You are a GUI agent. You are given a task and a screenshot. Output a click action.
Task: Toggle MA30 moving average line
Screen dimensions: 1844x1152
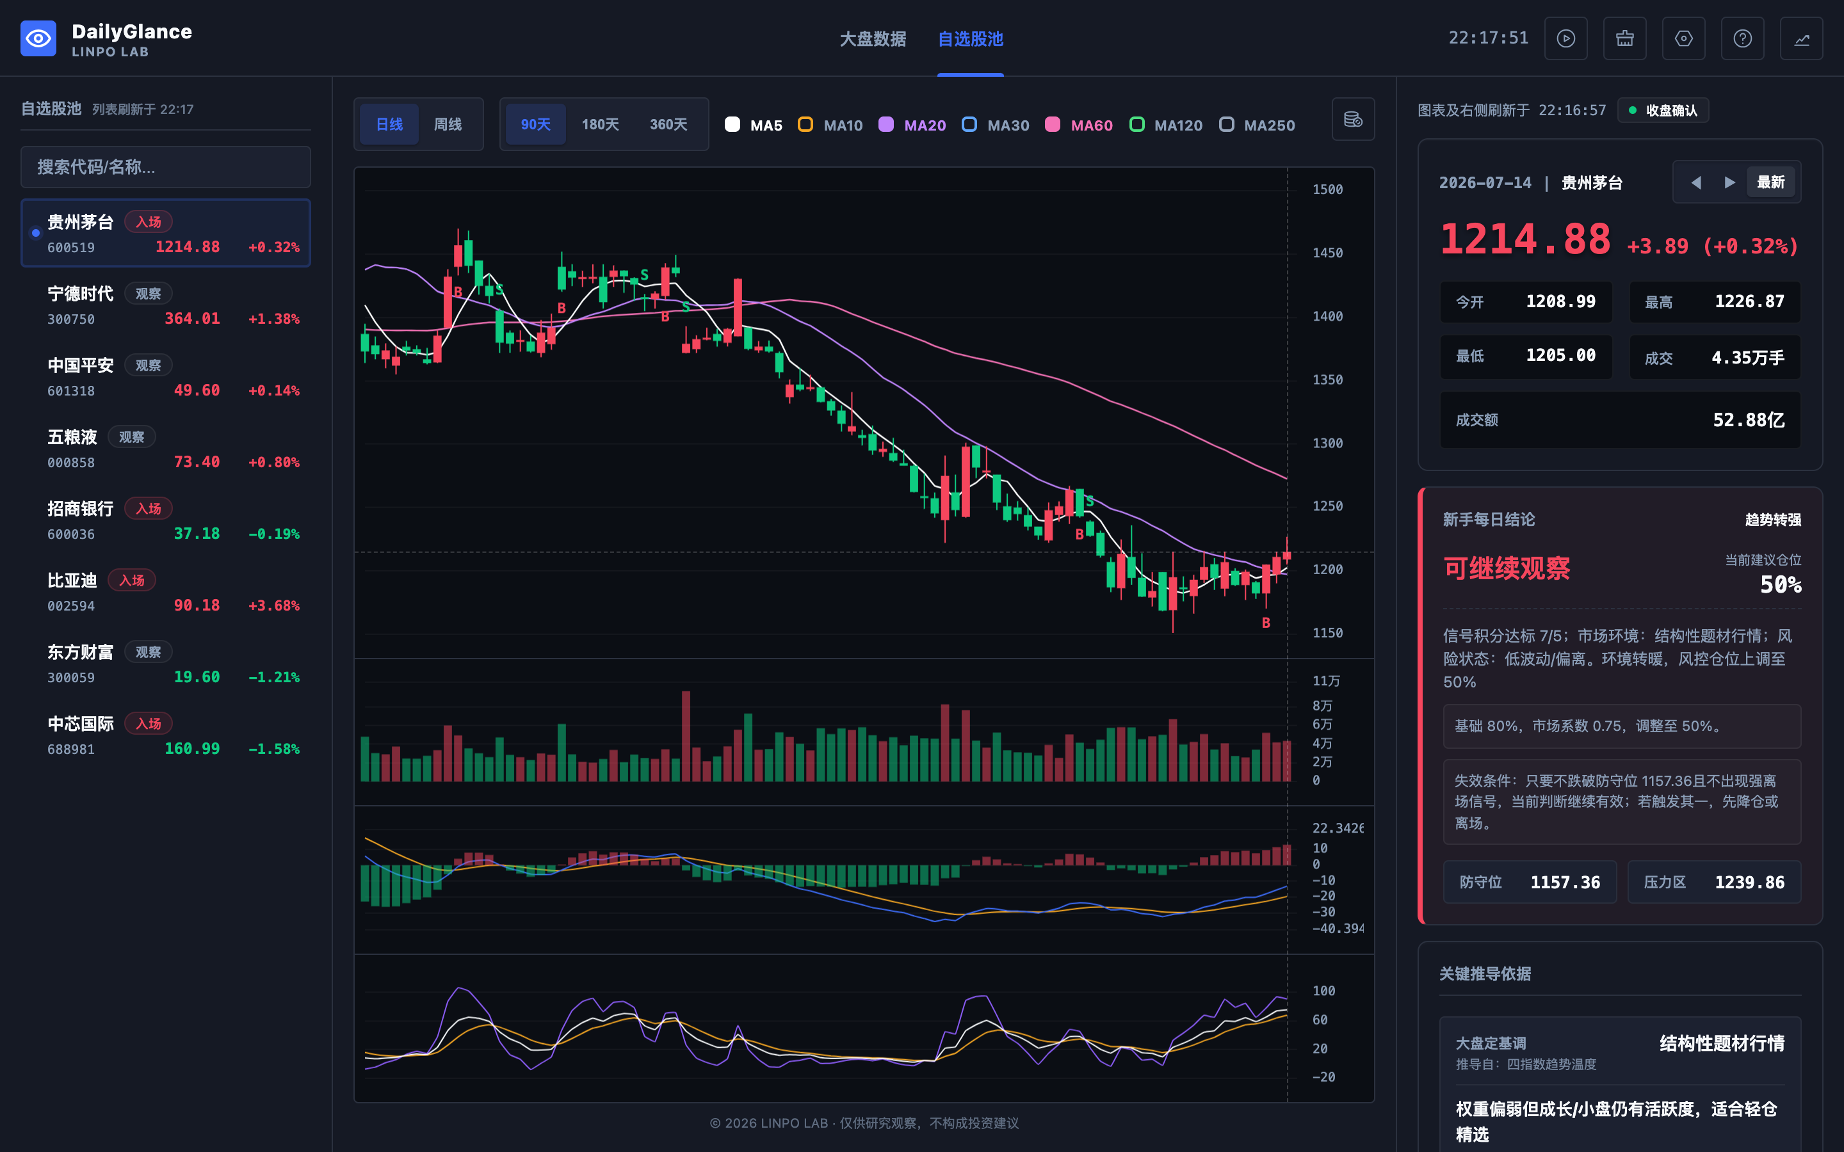[995, 125]
